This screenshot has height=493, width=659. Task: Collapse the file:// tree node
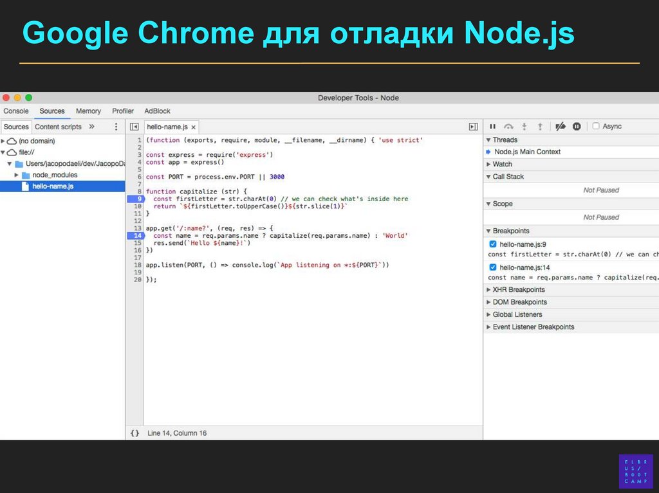point(3,152)
